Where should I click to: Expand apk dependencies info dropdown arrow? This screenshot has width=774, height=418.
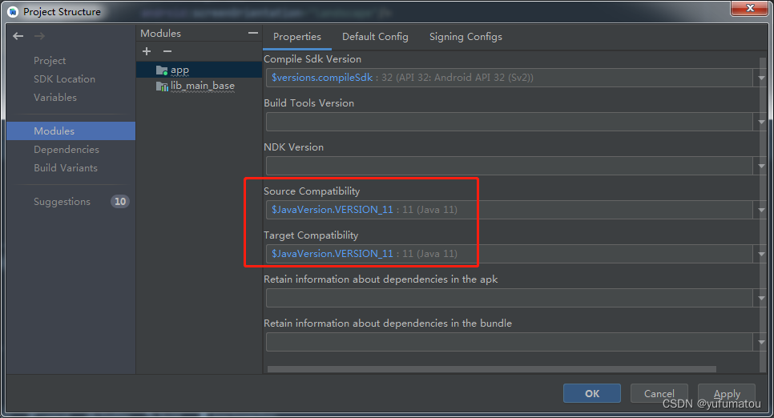[x=760, y=298]
